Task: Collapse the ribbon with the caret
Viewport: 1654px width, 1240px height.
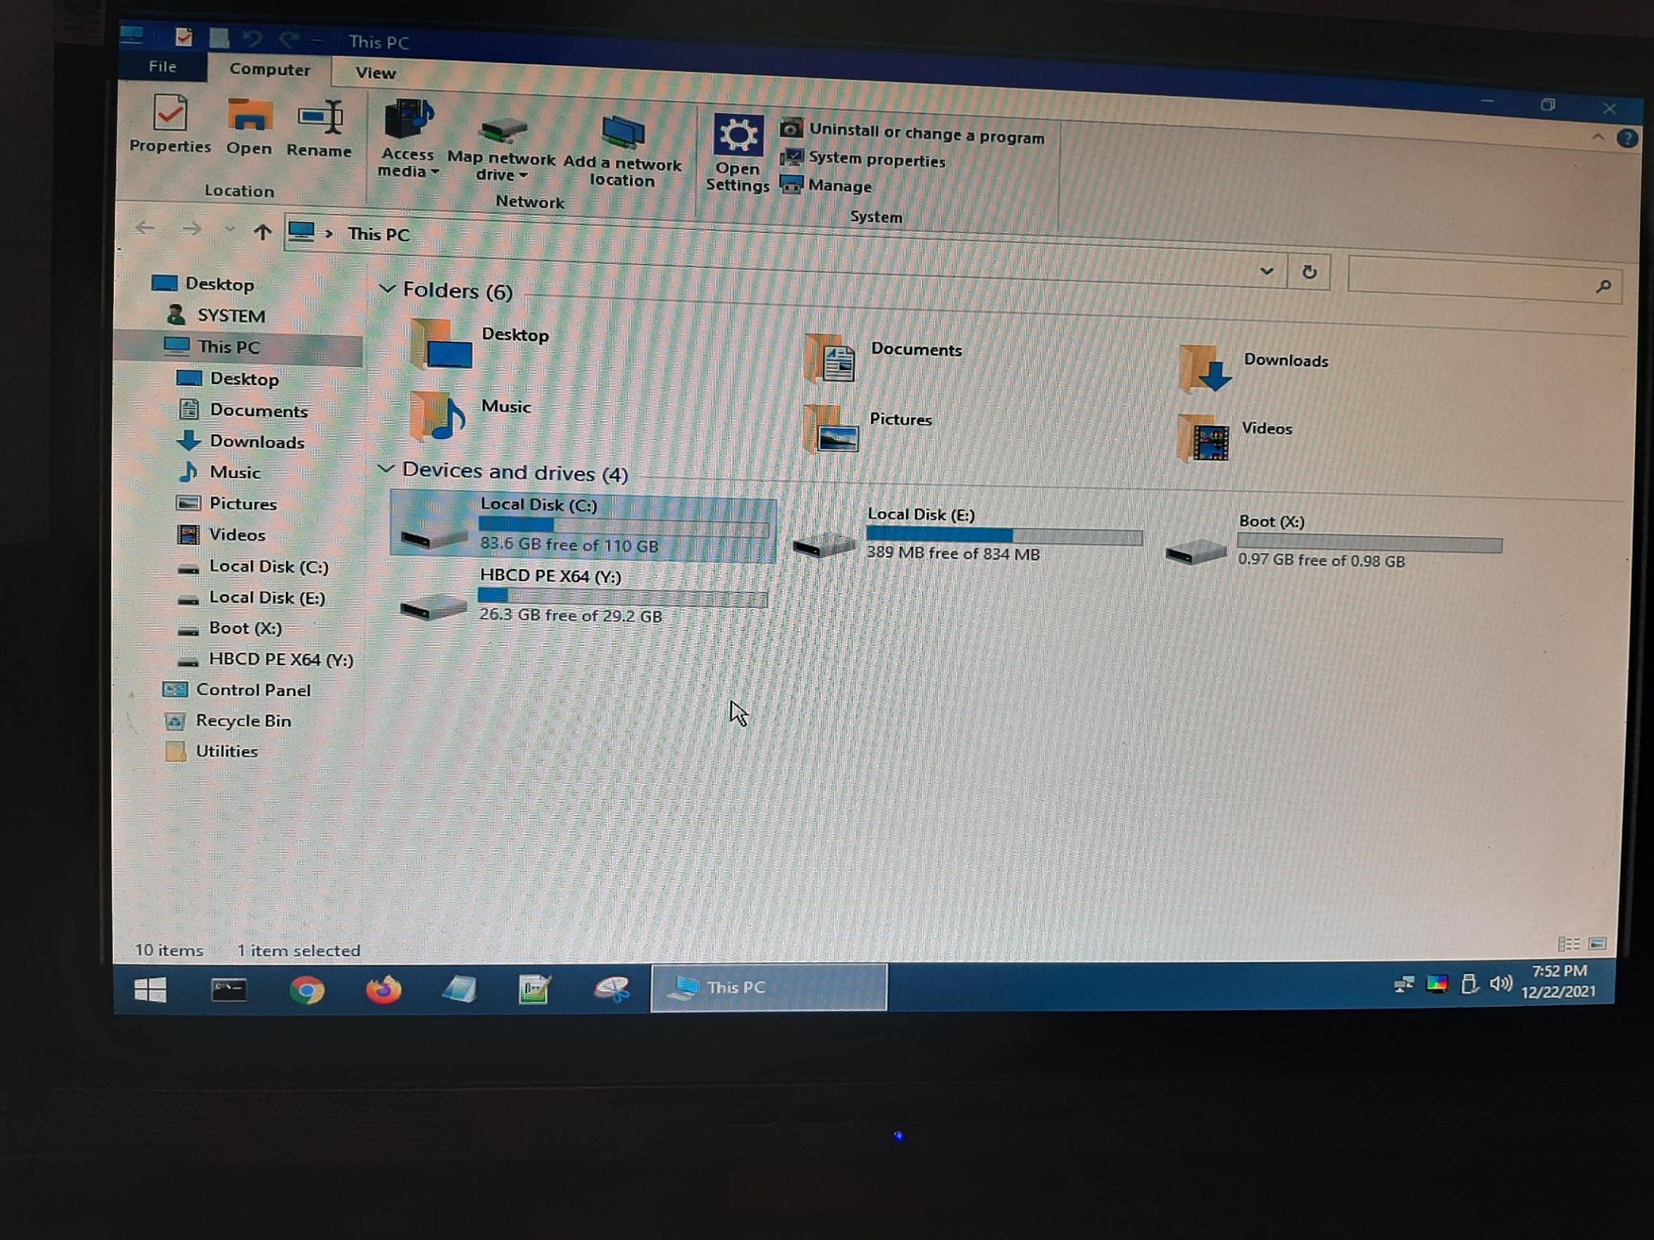Action: pyautogui.click(x=1597, y=137)
